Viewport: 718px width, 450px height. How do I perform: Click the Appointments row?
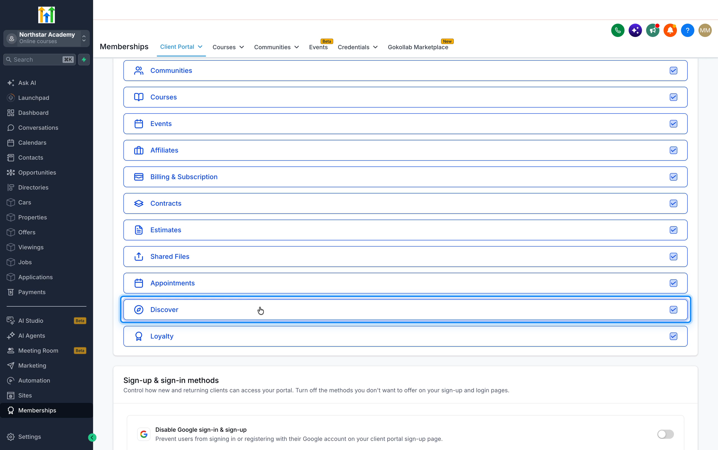tap(405, 283)
